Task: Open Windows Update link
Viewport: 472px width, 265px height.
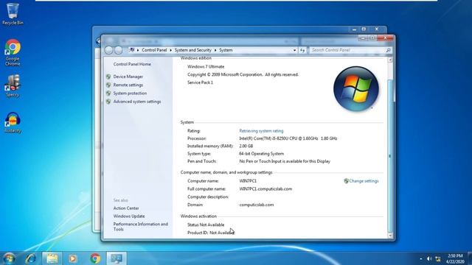Action: 129,216
